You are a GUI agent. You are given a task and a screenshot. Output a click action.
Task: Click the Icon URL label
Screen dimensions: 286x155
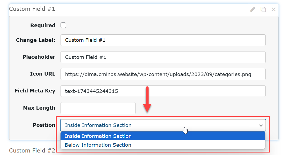pyautogui.click(x=42, y=74)
